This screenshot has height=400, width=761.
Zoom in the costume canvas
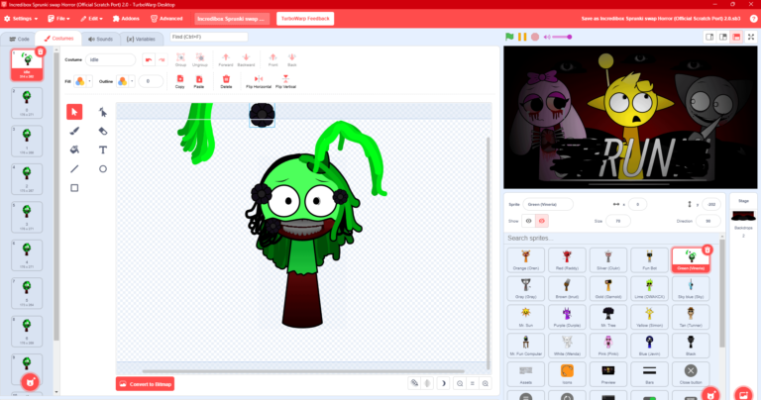pos(485,383)
